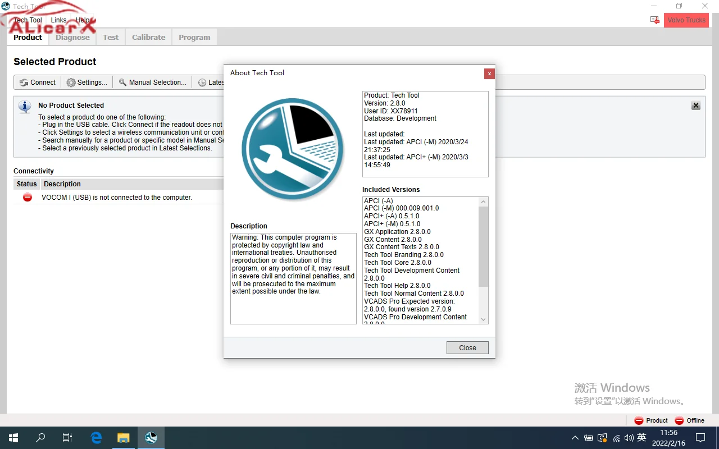Click the VOCOM I not connected row
Screen dimensions: 719x449
coord(119,198)
